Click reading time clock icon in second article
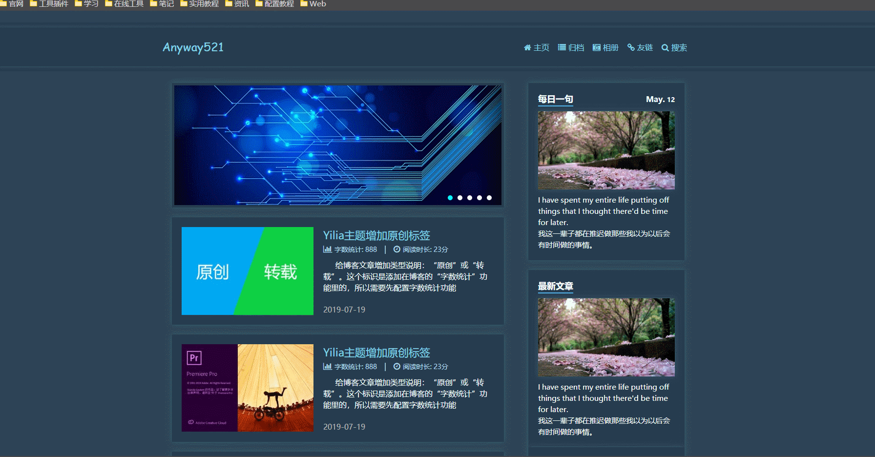Screen dimensions: 875x457 (397, 367)
